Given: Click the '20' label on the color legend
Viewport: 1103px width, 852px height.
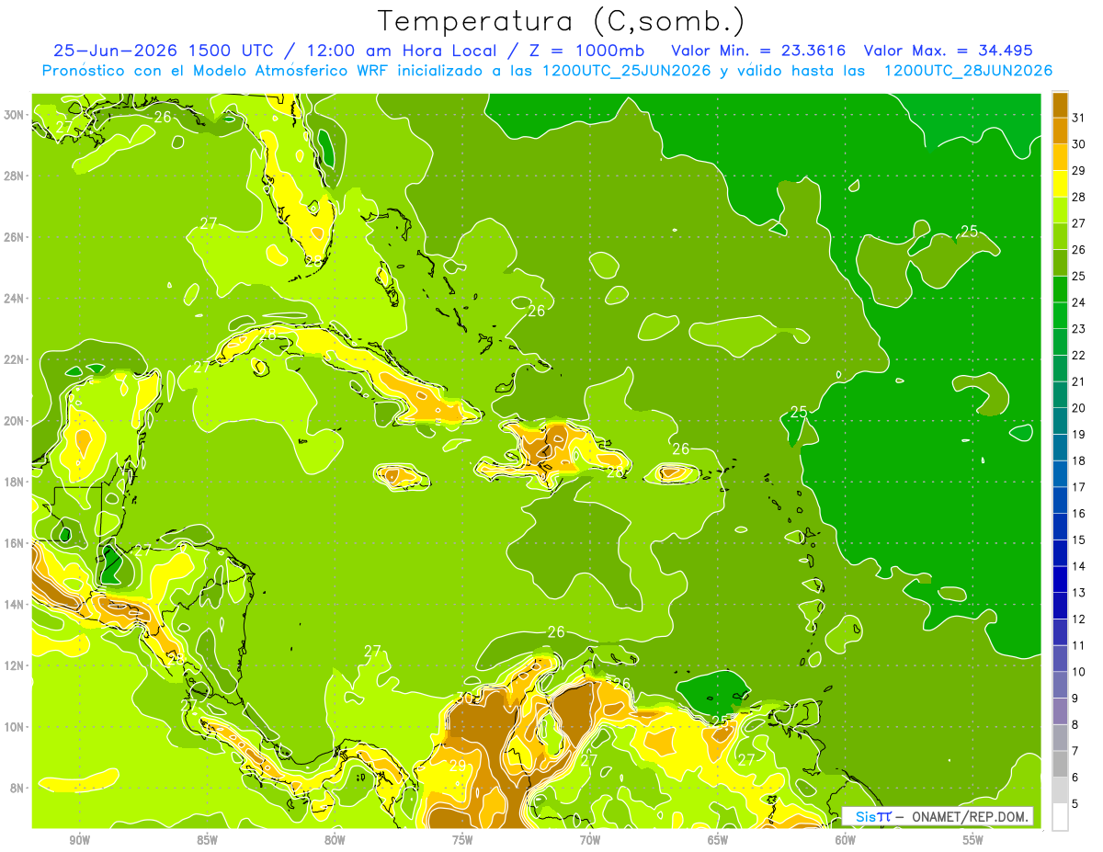Looking at the screenshot, I should pyautogui.click(x=1079, y=408).
